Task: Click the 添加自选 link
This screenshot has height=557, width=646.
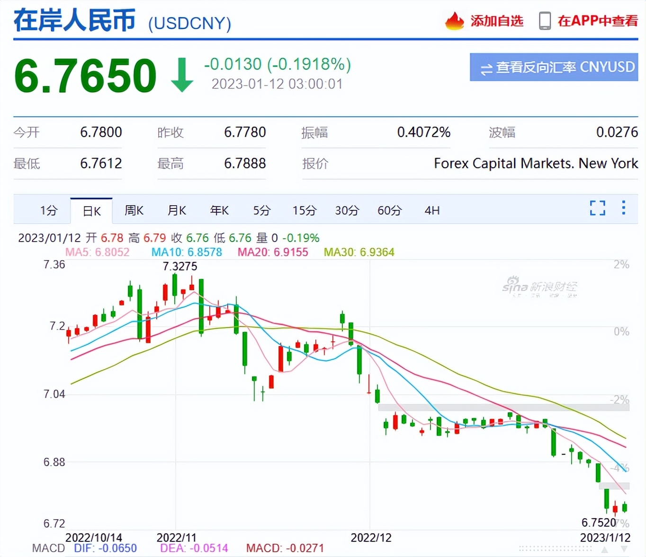Action: [x=496, y=21]
